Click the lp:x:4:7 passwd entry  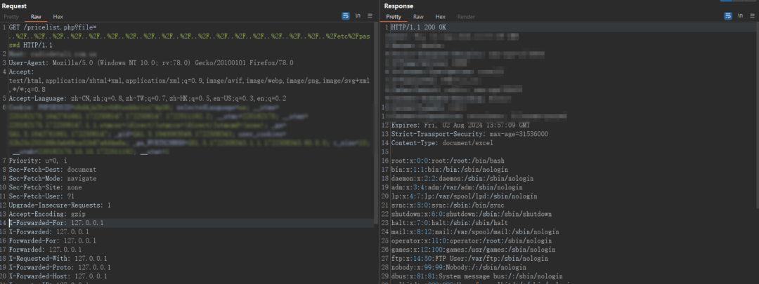click(463, 196)
